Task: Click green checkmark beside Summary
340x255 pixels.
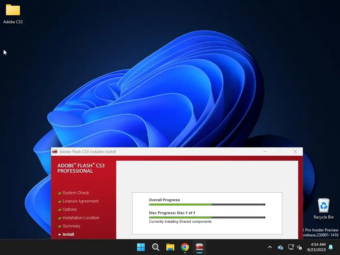Action: tap(59, 226)
